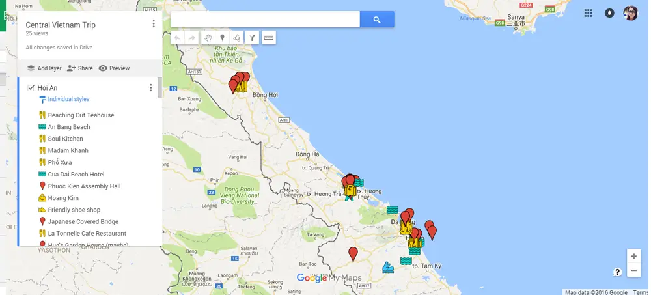Image resolution: width=651 pixels, height=295 pixels.
Task: Select the draw a line tool
Action: (236, 38)
